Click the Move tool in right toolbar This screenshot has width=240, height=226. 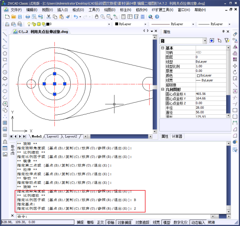[x=235, y=66]
